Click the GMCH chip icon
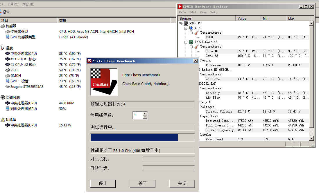 [8, 76]
